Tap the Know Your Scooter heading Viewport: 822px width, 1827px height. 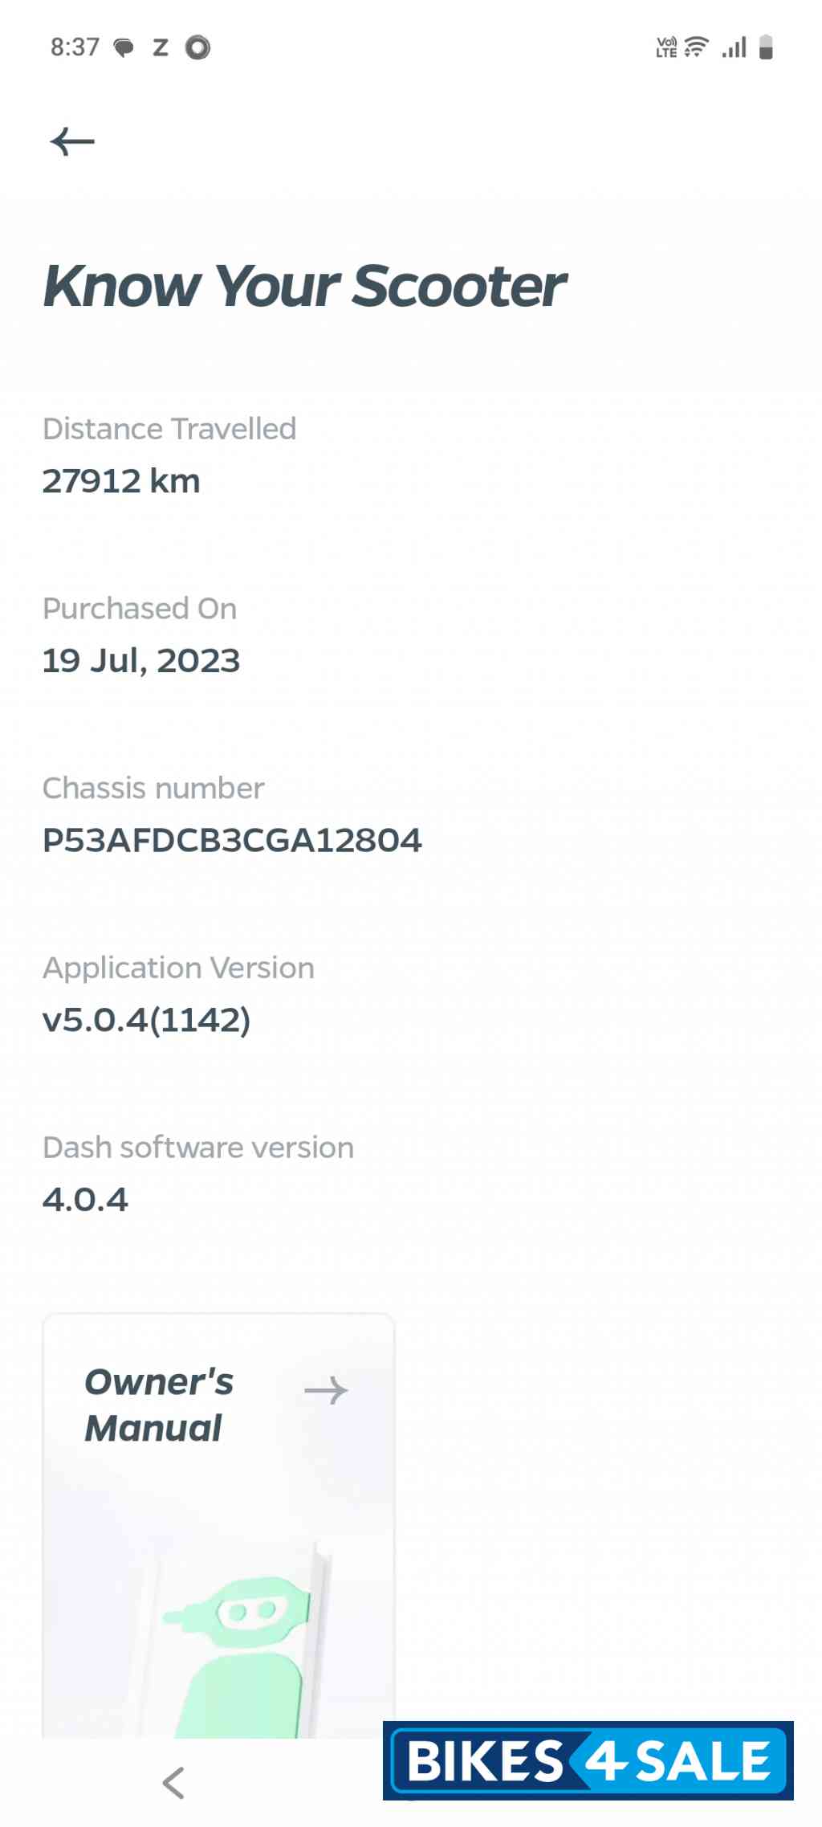pyautogui.click(x=305, y=286)
